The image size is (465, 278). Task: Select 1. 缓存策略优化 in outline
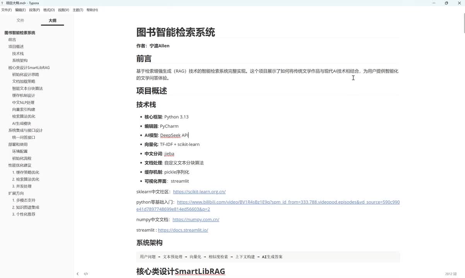pos(26,172)
